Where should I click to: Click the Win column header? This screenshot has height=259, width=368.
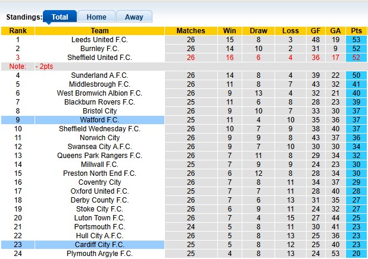229,31
